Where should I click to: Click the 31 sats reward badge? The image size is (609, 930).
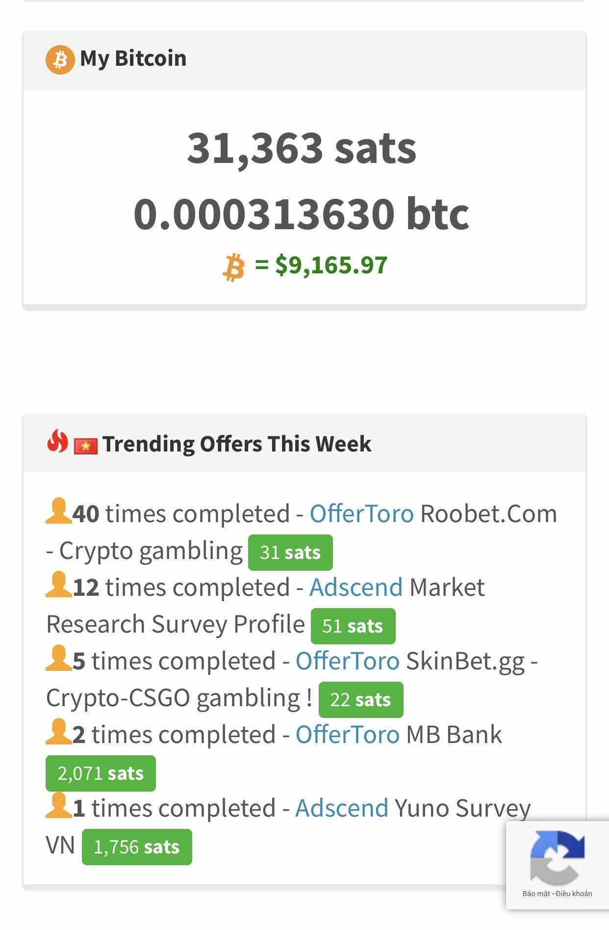(290, 553)
